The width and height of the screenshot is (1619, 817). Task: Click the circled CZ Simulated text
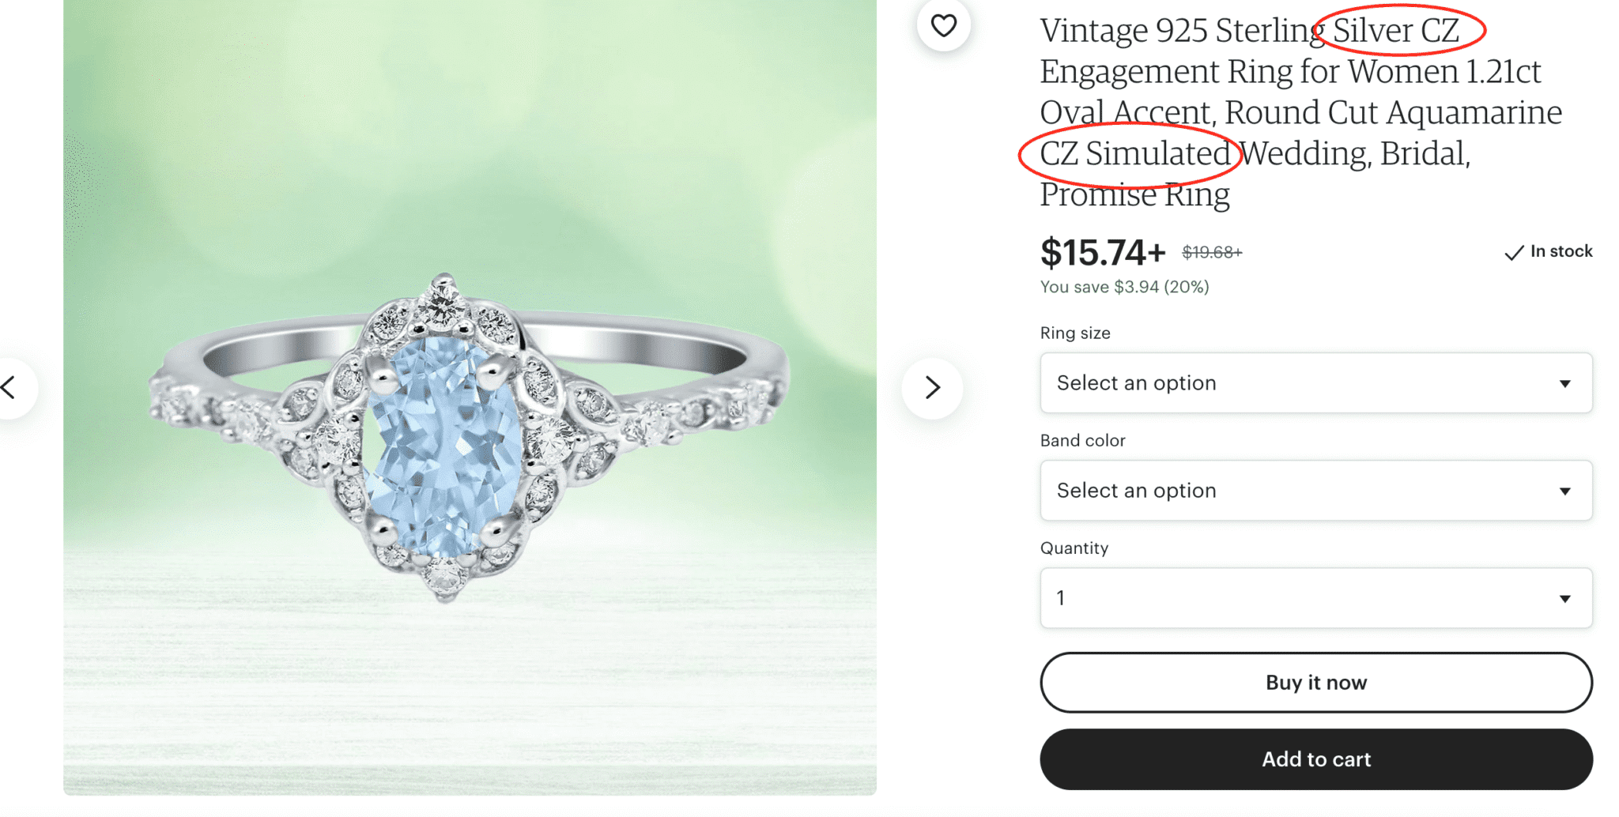pos(1129,153)
